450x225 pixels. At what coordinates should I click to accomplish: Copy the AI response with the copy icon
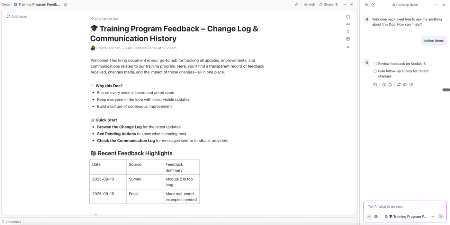tap(375, 85)
